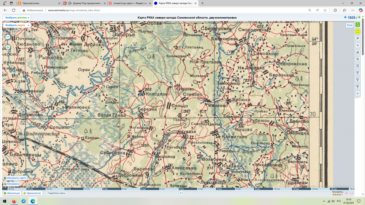Viewport: 365px width, 205px height.
Task: Click the Несколько button
Action: pyautogui.click(x=12, y=193)
